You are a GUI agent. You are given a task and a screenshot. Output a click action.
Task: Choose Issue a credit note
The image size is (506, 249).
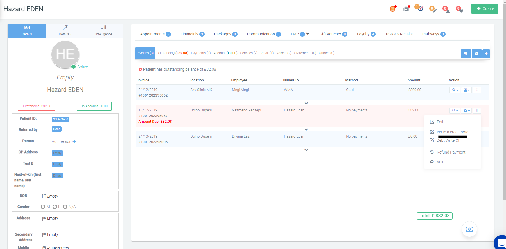(452, 132)
